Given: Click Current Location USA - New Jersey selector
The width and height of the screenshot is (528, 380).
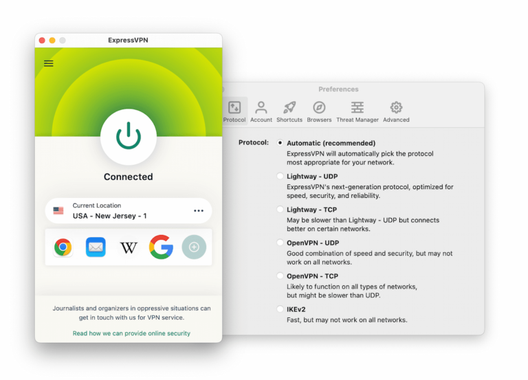Looking at the screenshot, I should coord(117,211).
